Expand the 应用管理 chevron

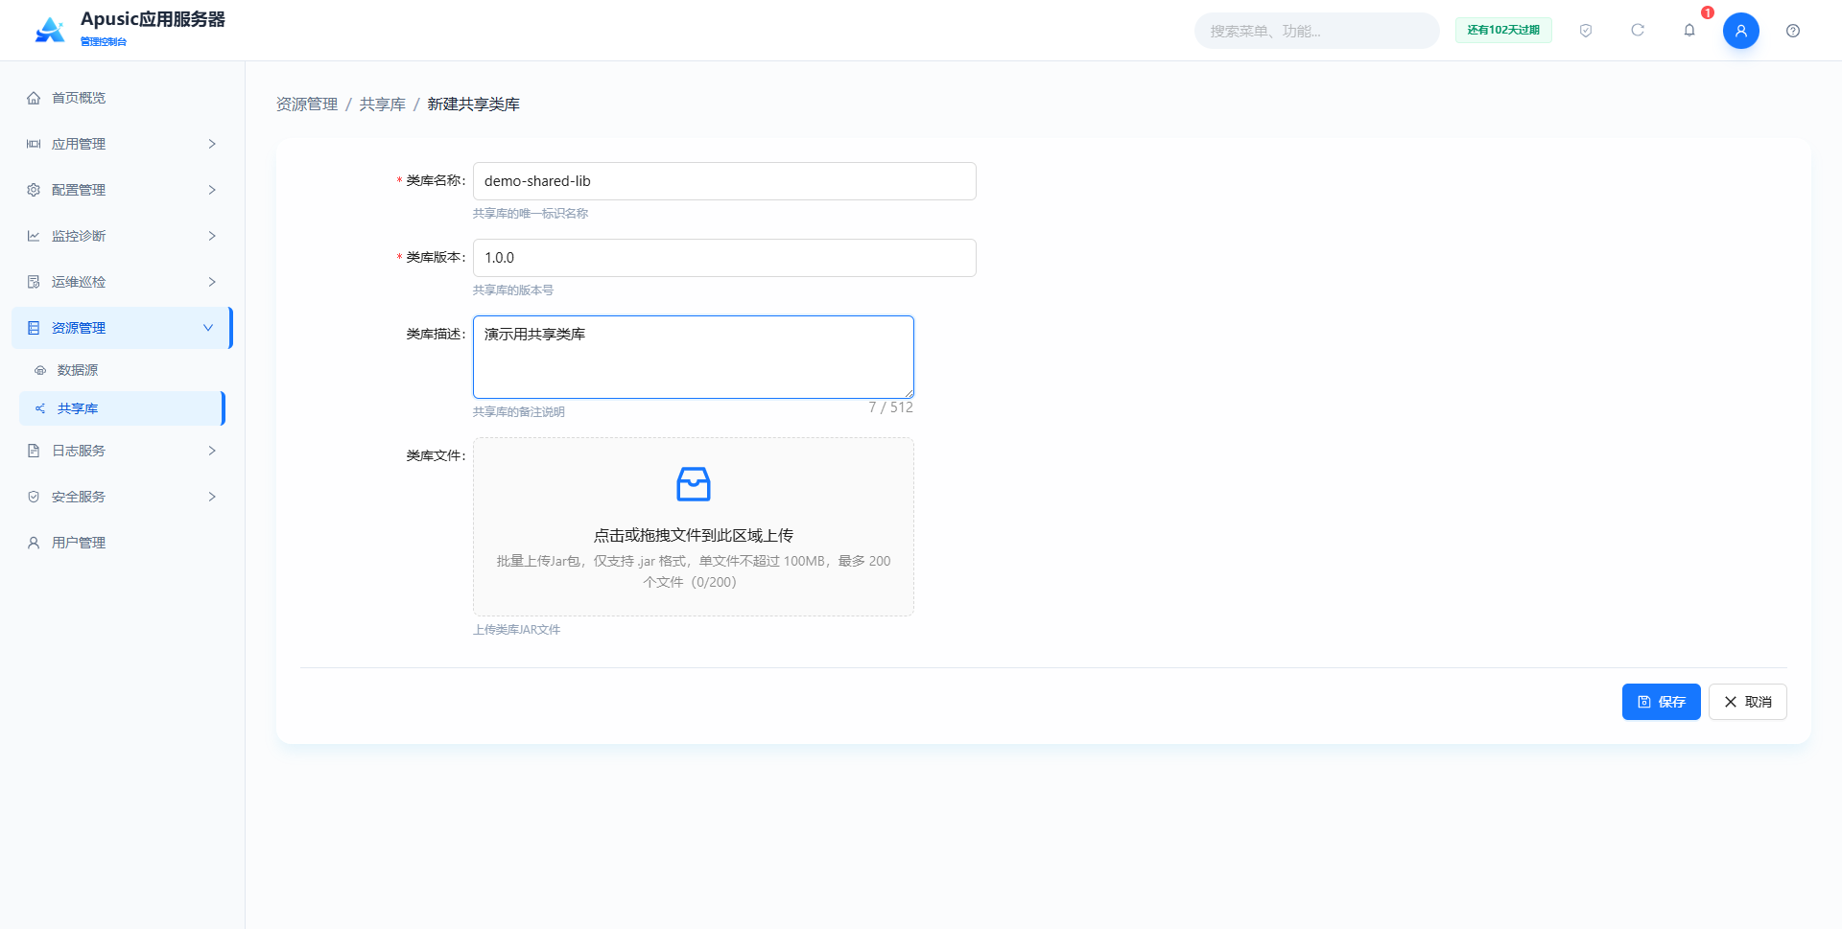[x=212, y=144]
